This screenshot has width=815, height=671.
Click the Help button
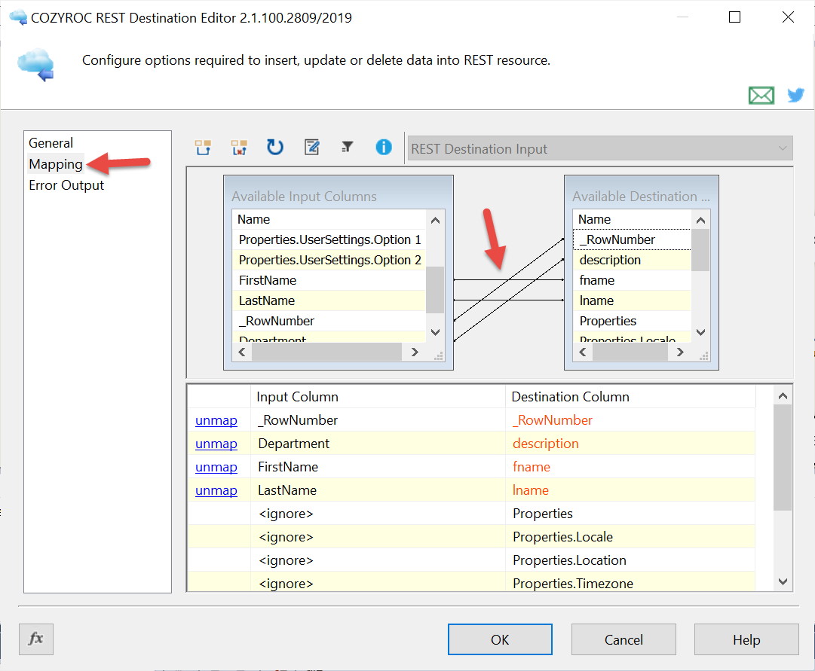point(746,639)
